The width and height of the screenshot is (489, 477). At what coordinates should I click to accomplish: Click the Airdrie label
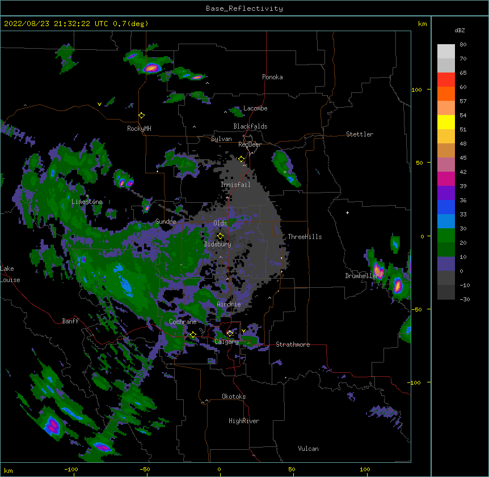pos(229,304)
